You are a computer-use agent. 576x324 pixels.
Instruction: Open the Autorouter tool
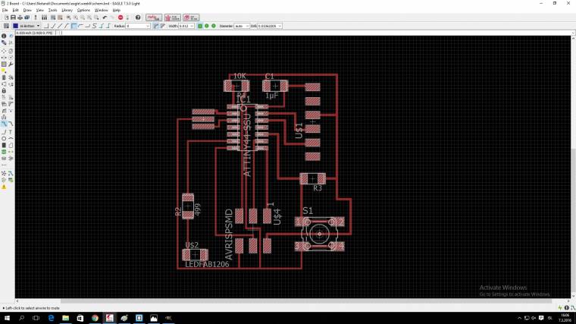pyautogui.click(x=11, y=173)
